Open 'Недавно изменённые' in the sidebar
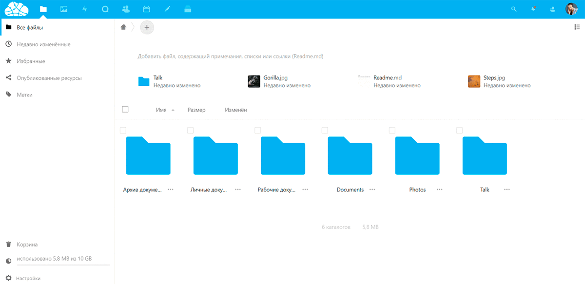 click(57, 44)
